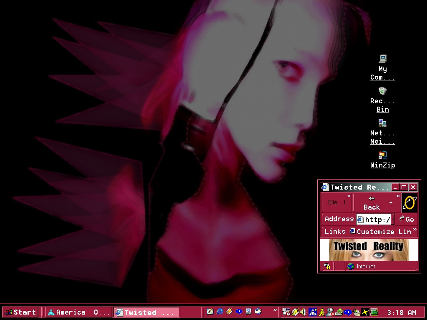Click the 3:18 AM taskbar clock

tap(402, 312)
